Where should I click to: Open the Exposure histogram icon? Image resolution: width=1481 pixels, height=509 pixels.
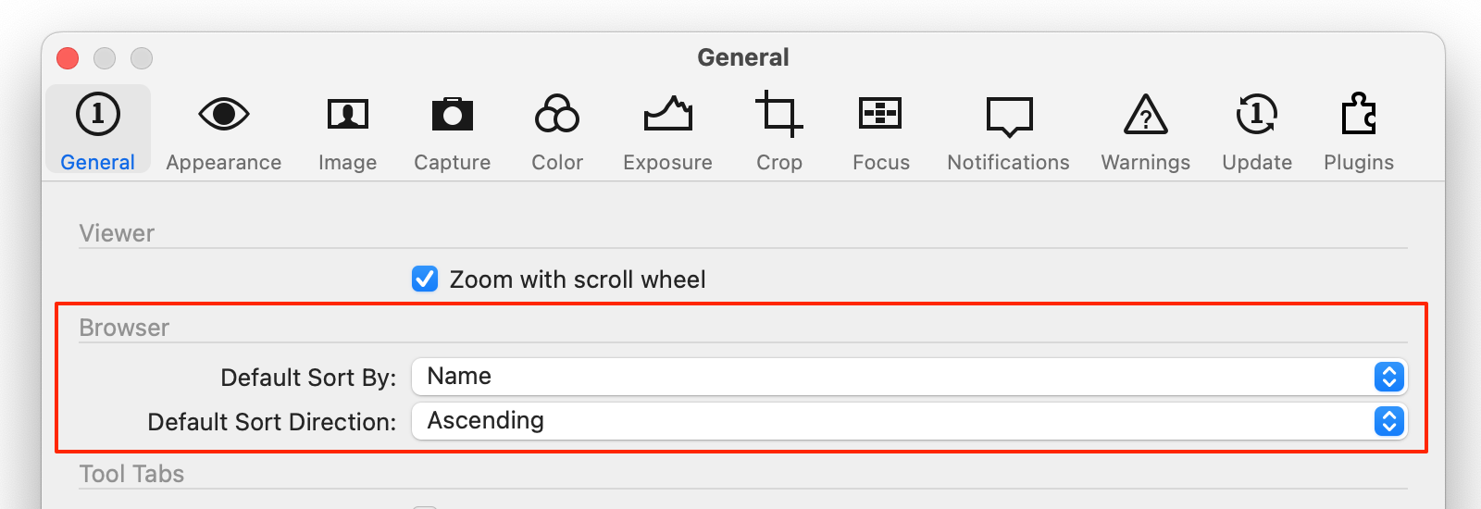point(667,114)
